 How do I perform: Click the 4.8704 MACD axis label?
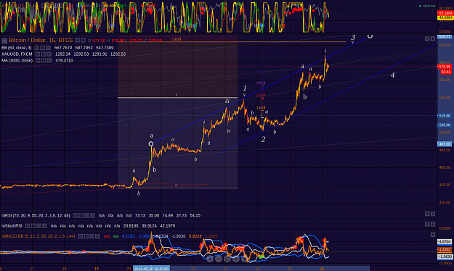pyautogui.click(x=445, y=241)
